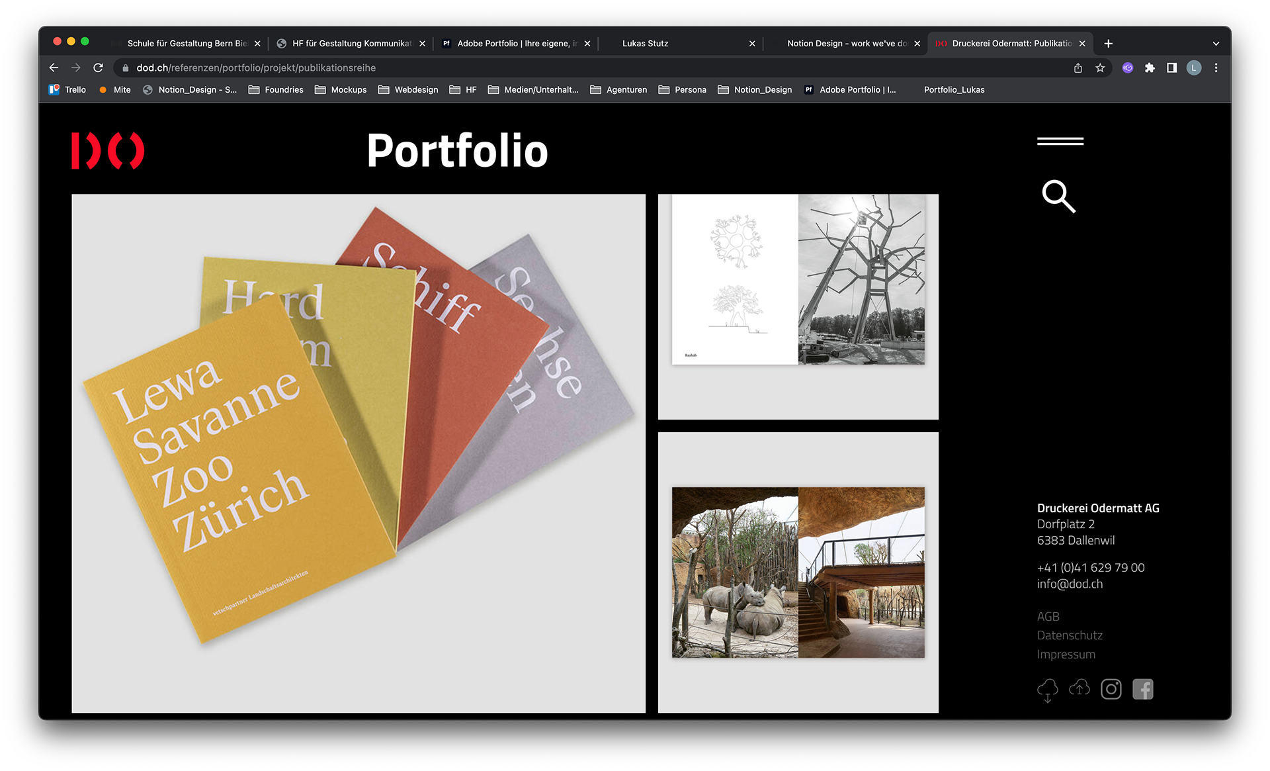Image resolution: width=1270 pixels, height=771 pixels.
Task: Switch to Adobe Portfolio tab
Action: [x=516, y=44]
